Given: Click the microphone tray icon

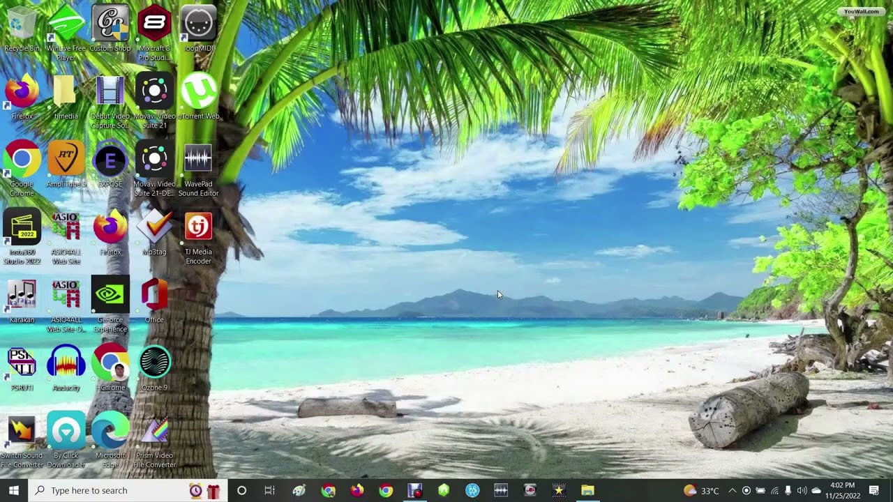Looking at the screenshot, I should [788, 490].
